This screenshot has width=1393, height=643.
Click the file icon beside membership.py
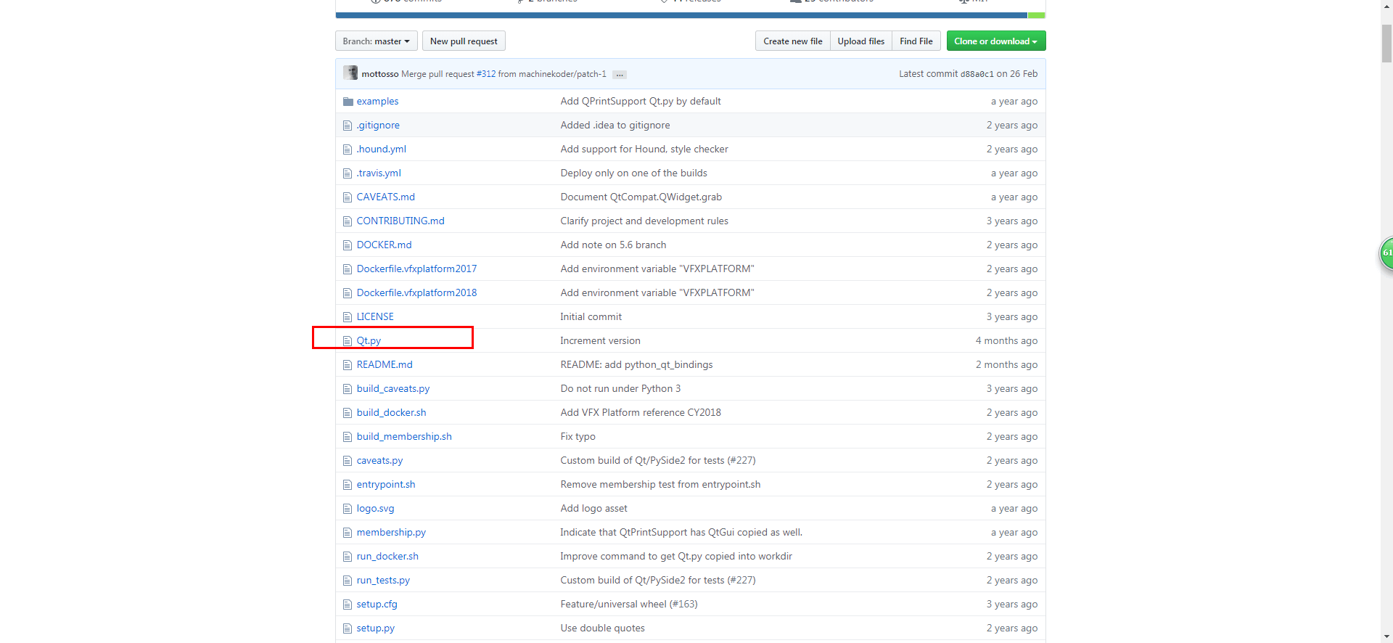click(x=347, y=533)
